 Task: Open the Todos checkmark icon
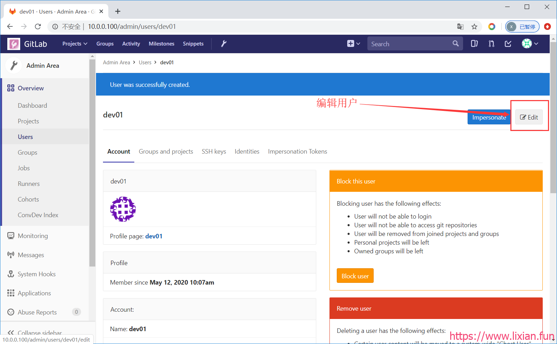click(x=508, y=44)
